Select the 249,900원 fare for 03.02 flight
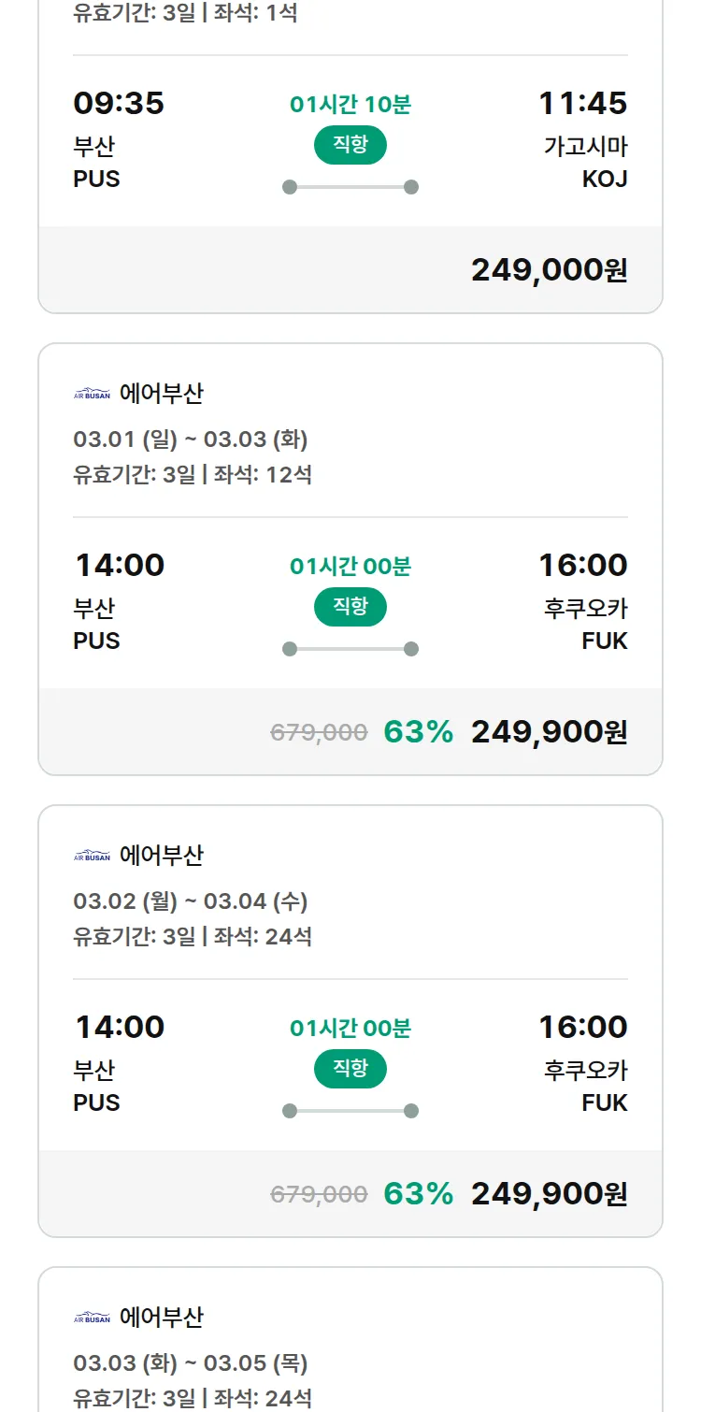 click(x=549, y=1194)
